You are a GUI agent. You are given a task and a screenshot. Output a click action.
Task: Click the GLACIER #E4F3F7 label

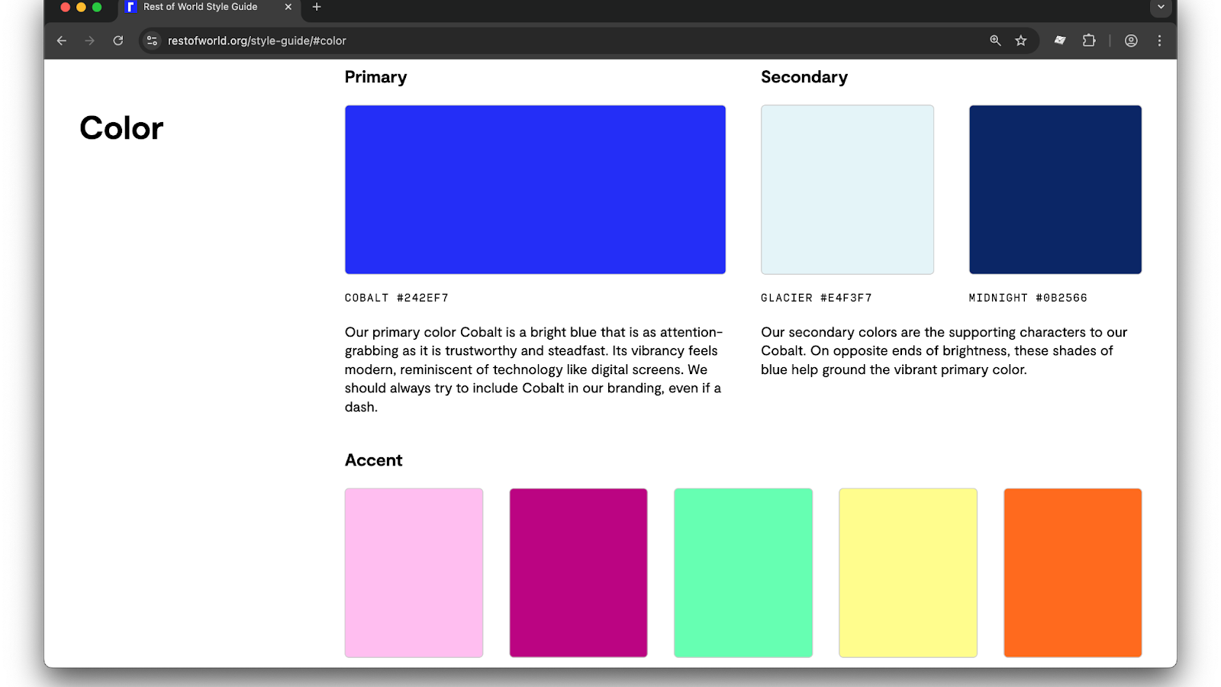click(816, 298)
